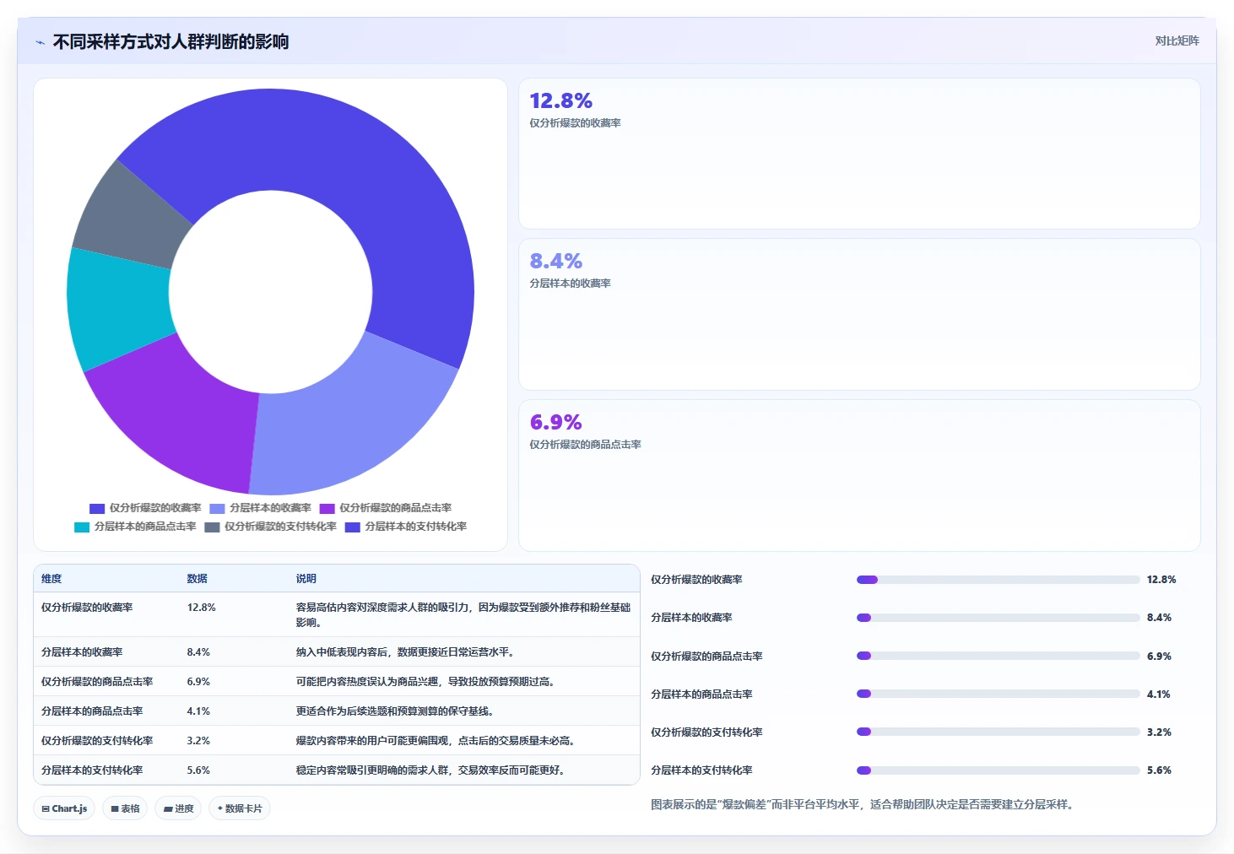Image resolution: width=1234 pixels, height=854 pixels.
Task: Click progress bar for 分层样本的商品点击率
Action: [x=998, y=694]
